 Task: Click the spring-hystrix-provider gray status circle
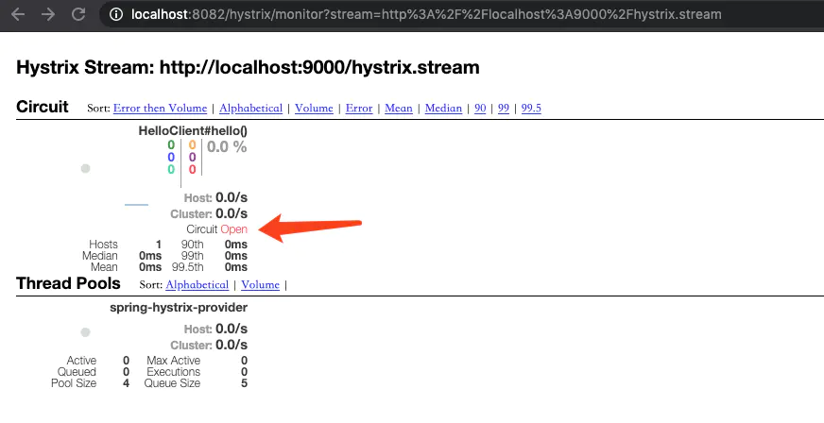click(85, 332)
